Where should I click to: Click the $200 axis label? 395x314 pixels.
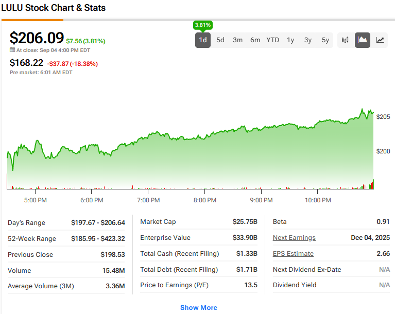tap(383, 151)
